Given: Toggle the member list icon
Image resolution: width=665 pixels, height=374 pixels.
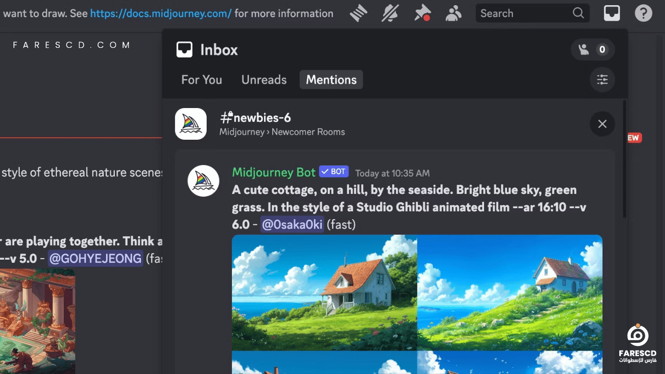Looking at the screenshot, I should [x=454, y=14].
